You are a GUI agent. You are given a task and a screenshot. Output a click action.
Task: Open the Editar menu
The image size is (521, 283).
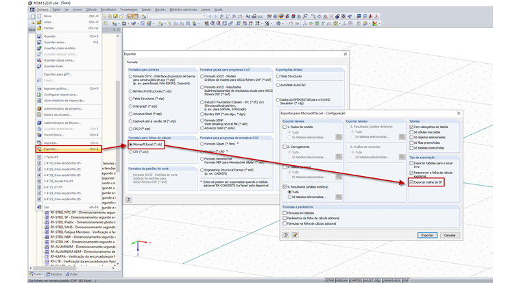coord(56,10)
